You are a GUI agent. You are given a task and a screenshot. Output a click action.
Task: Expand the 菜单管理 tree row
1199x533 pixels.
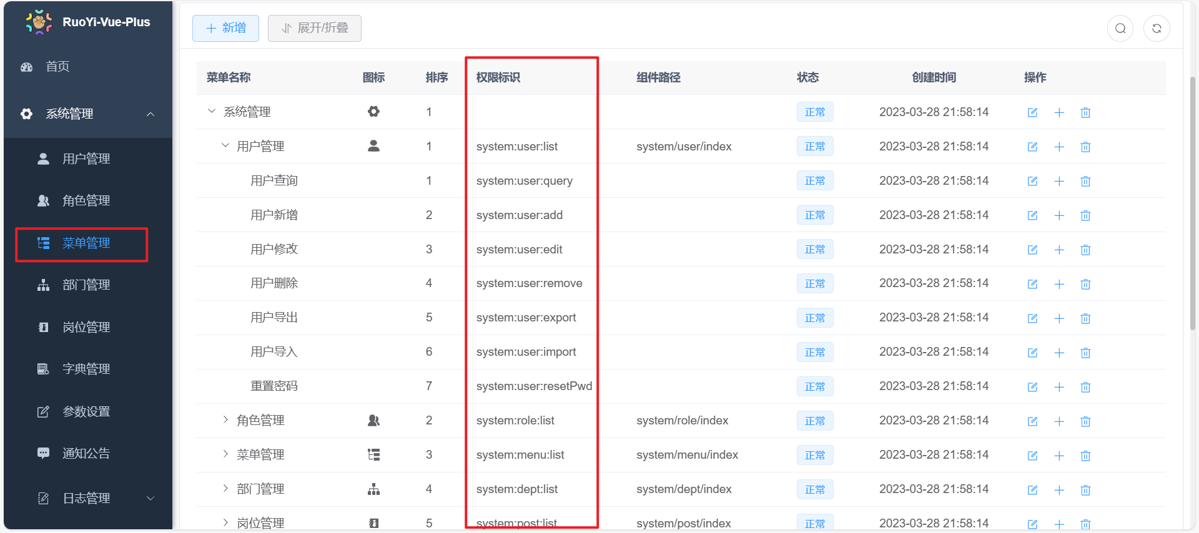pos(225,454)
